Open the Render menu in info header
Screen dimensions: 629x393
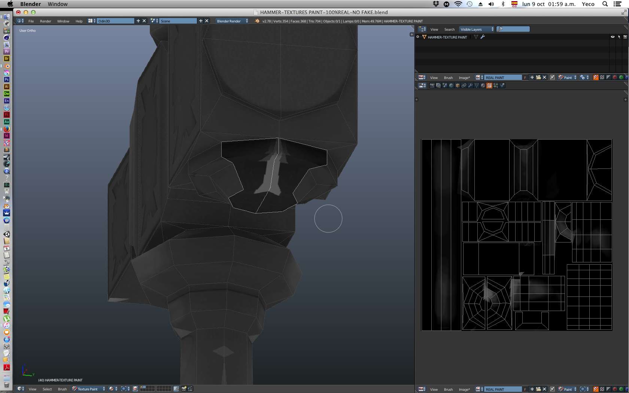click(x=45, y=21)
